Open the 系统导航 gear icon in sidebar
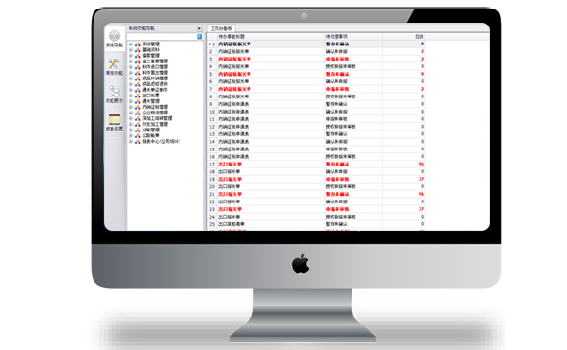 [x=114, y=36]
